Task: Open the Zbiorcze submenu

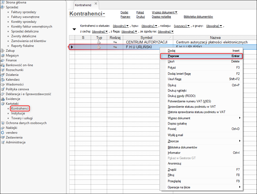Action: (x=201, y=141)
